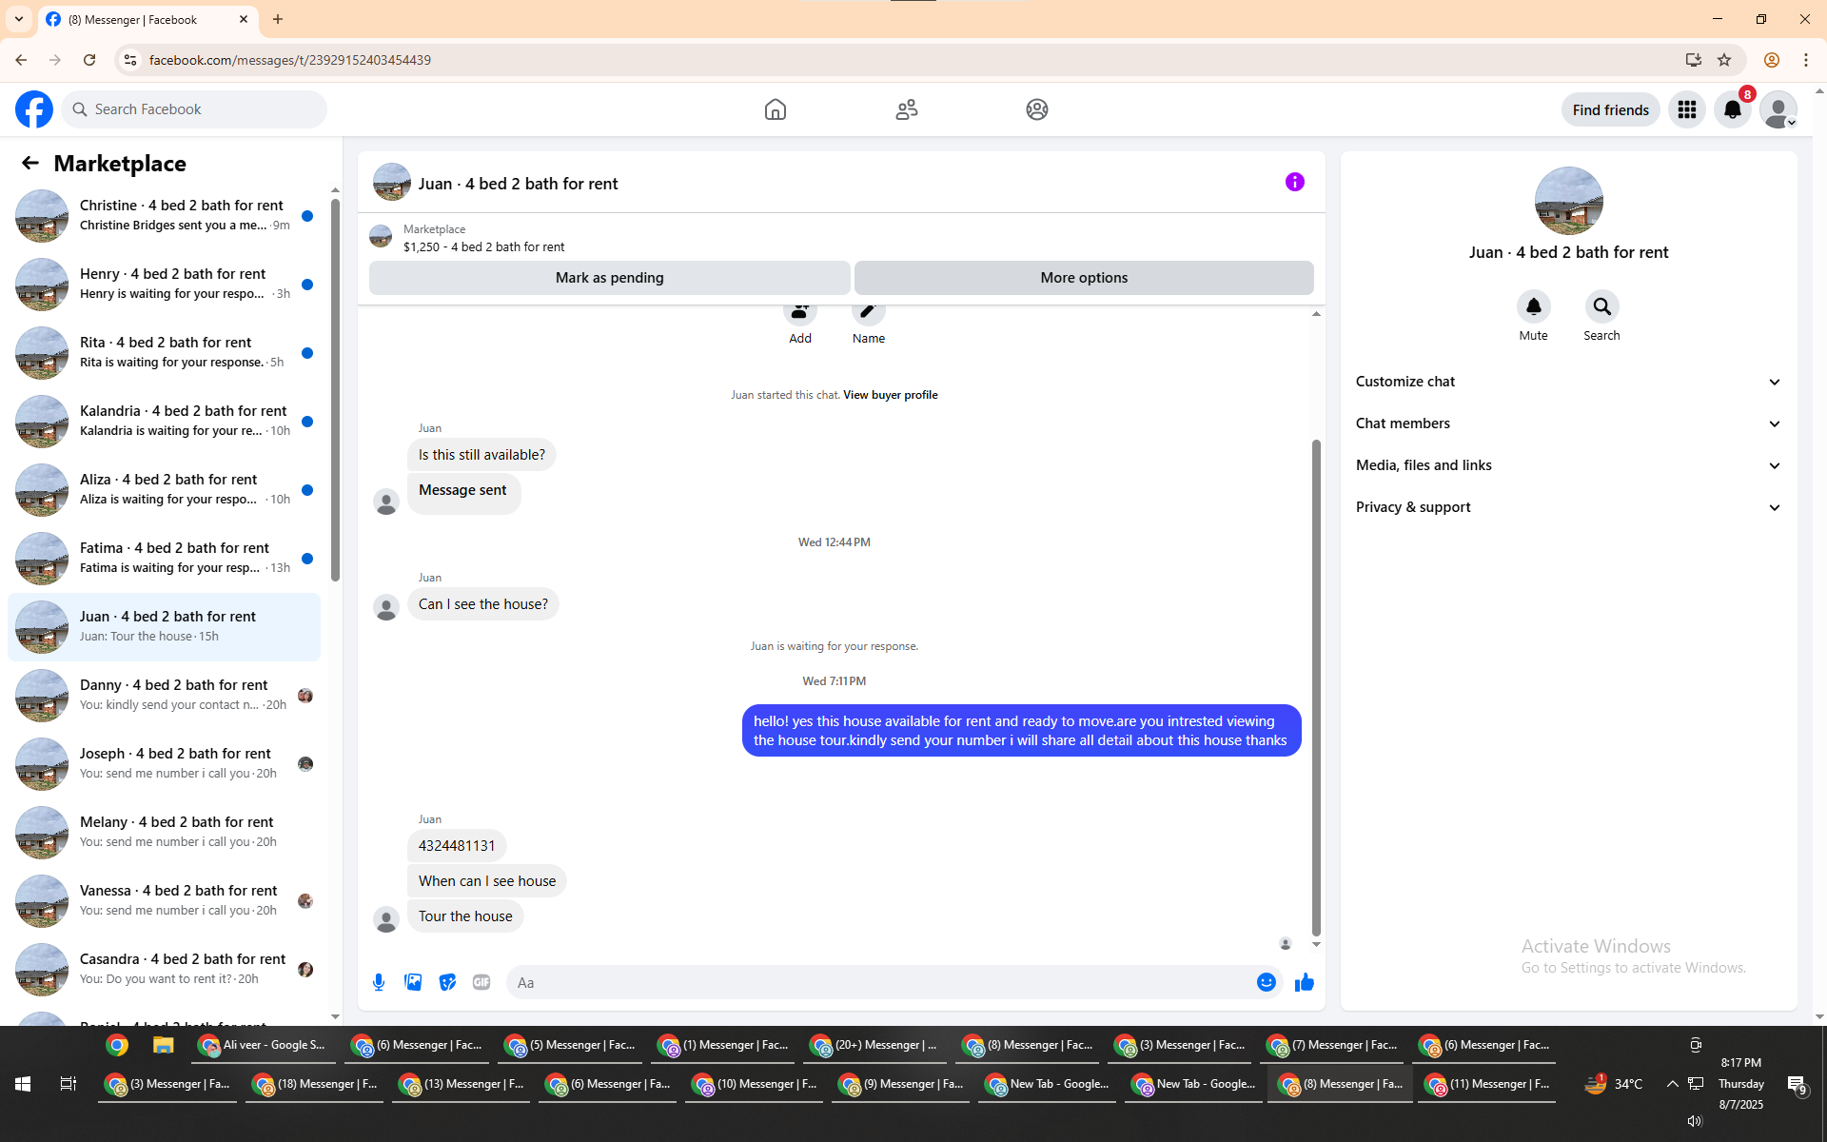Open notifications bell with 8 badge
The width and height of the screenshot is (1827, 1142).
click(x=1733, y=109)
